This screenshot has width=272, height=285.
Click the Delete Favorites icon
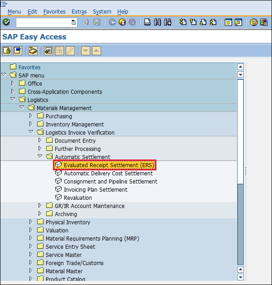point(59,51)
